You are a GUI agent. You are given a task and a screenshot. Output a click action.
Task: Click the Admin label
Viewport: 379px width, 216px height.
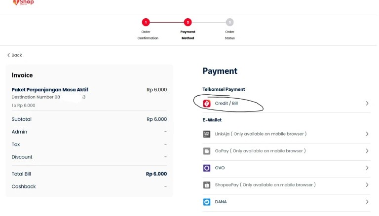coord(19,132)
